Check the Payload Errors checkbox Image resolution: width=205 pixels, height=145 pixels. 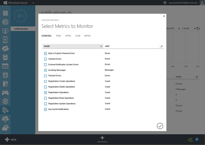[x=45, y=76]
